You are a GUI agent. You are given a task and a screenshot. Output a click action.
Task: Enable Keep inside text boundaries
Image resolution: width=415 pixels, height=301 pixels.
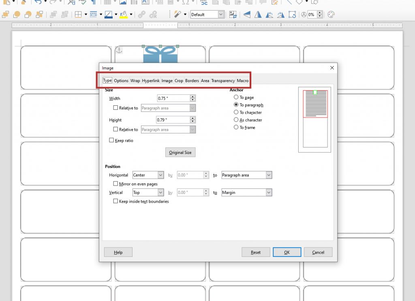[x=116, y=201]
